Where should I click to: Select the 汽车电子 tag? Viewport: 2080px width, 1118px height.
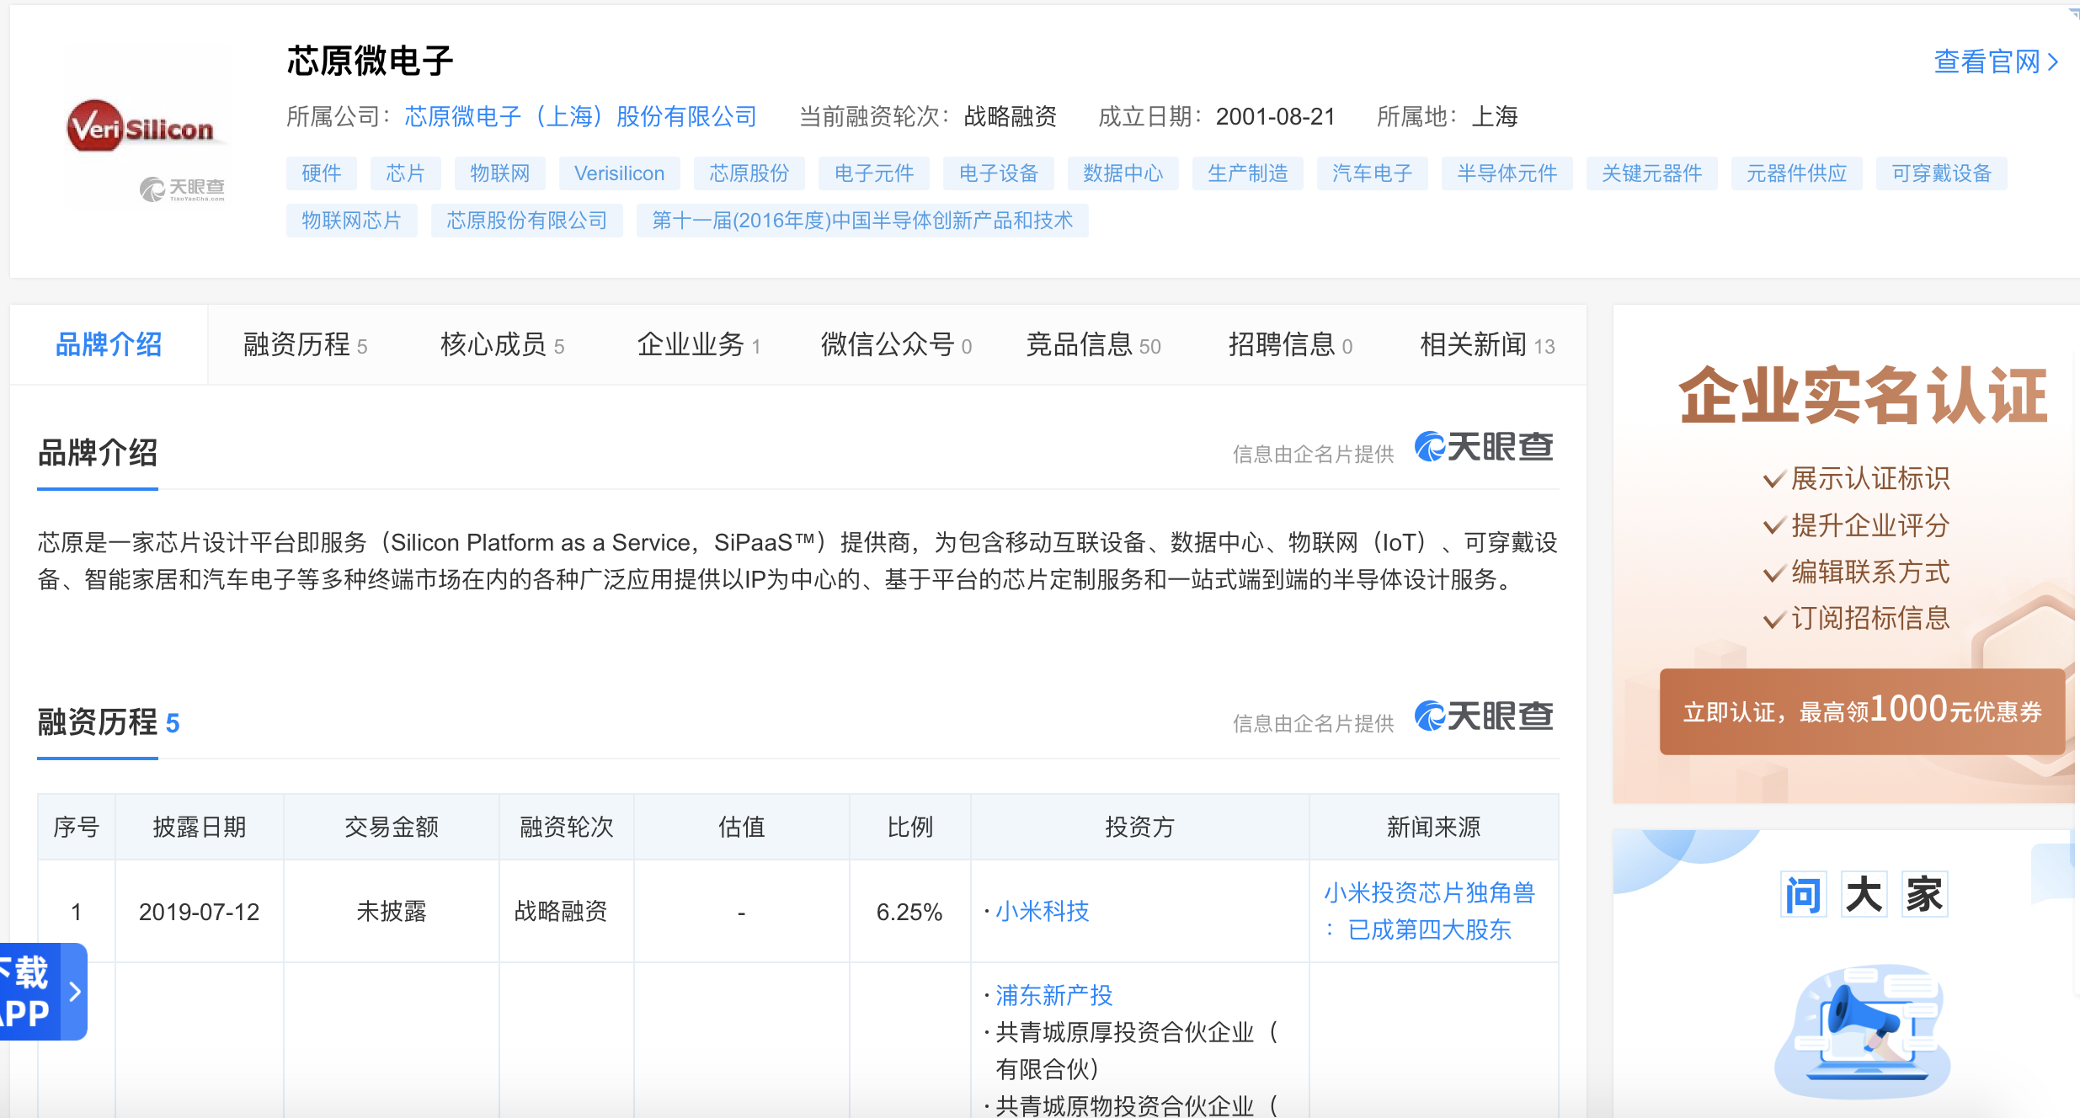tap(1373, 173)
